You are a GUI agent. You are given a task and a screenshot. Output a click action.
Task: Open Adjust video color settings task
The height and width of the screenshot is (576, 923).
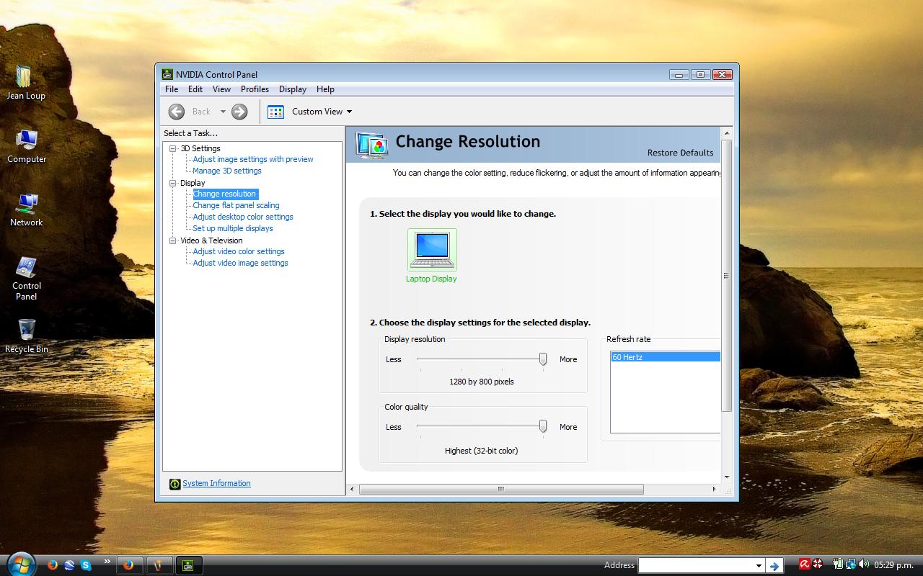coord(239,251)
